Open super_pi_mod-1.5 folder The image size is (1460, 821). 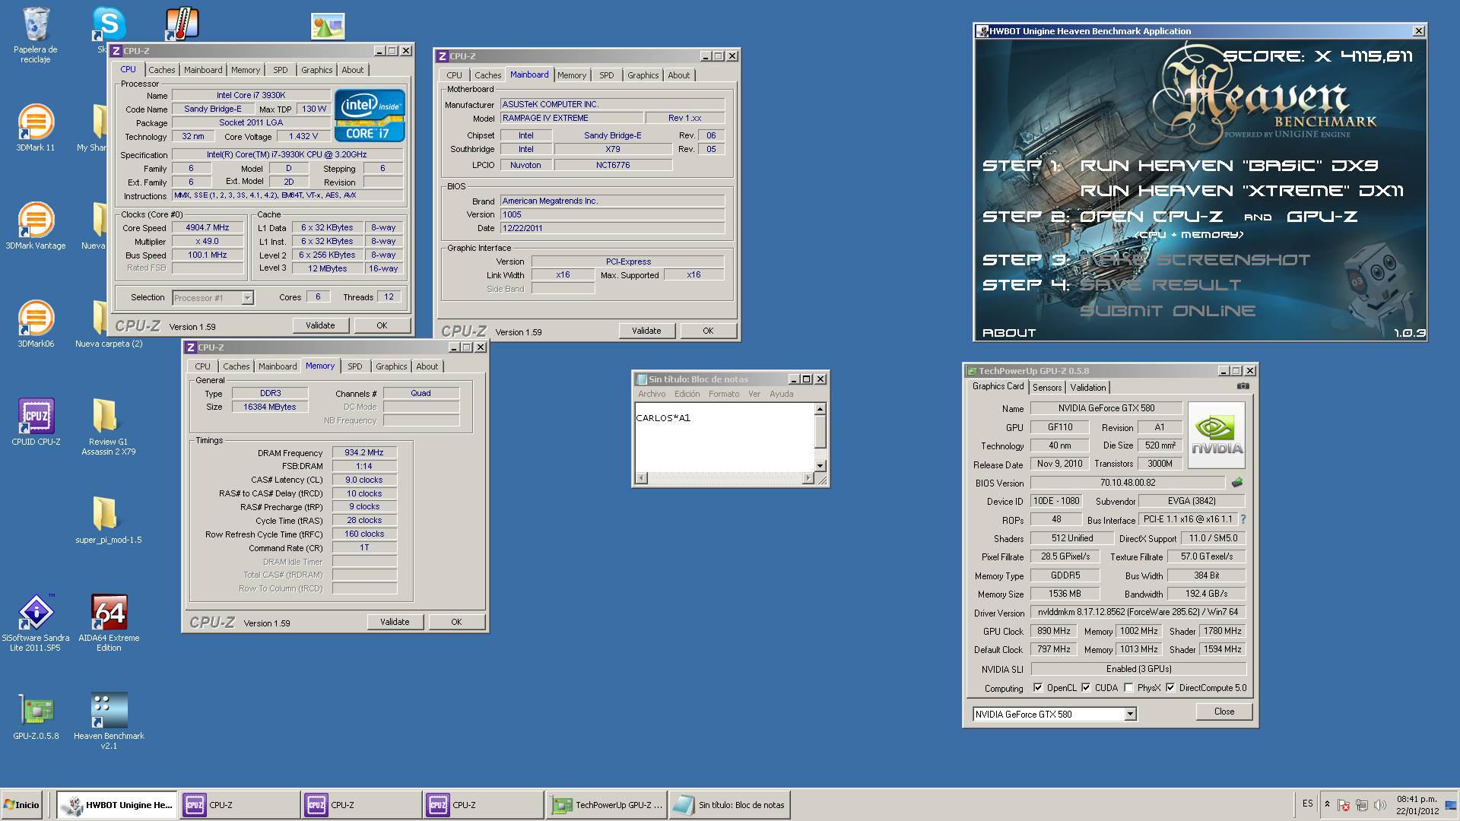[108, 520]
